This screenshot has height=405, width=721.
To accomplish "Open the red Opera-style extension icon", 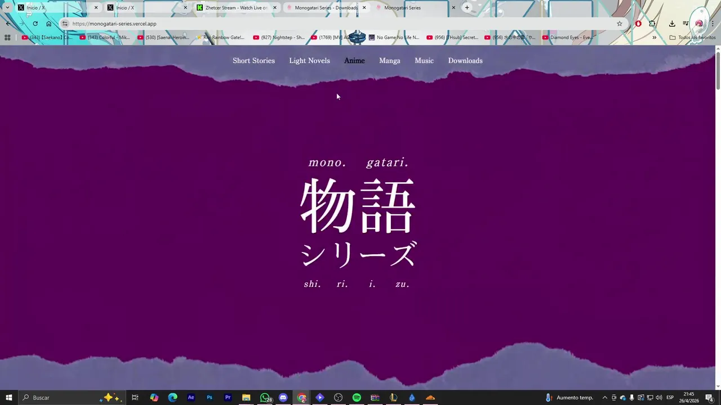I will tap(638, 24).
